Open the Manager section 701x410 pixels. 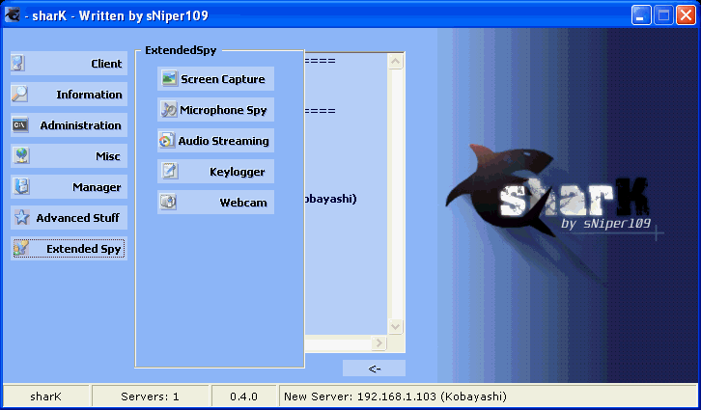[69, 187]
